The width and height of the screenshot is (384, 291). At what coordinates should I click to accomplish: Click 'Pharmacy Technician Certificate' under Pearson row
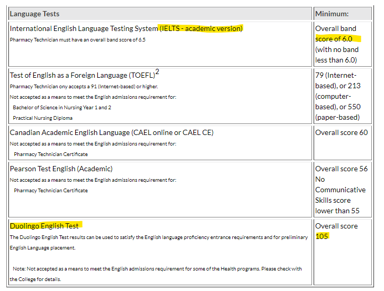point(51,191)
